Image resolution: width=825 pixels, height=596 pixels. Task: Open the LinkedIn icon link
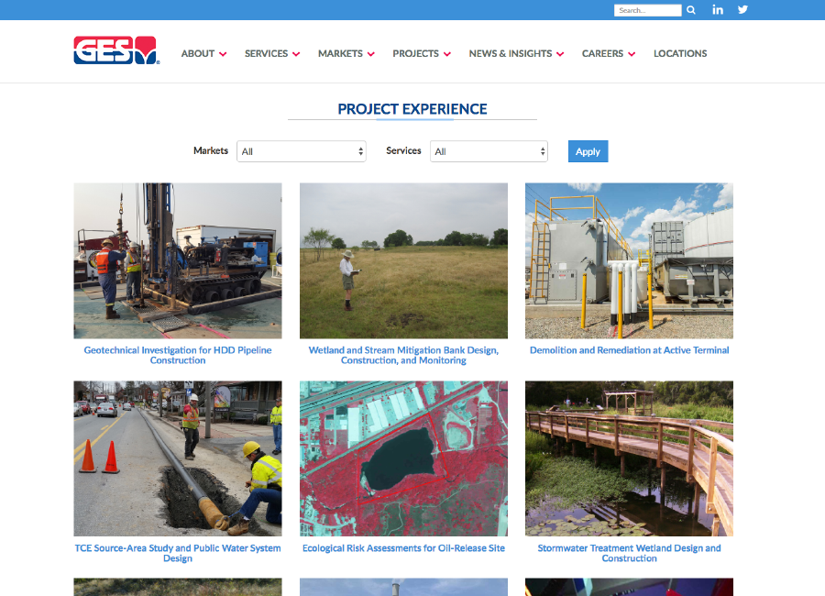point(718,9)
